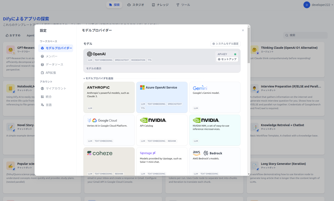This screenshot has height=201, width=334.
Task: Click the Interview Preparation app emoji icon
Action: (254, 89)
